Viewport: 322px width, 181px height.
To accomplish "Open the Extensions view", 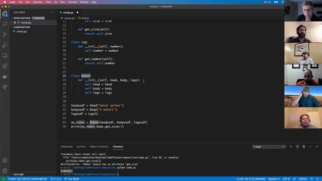I will [5, 66].
